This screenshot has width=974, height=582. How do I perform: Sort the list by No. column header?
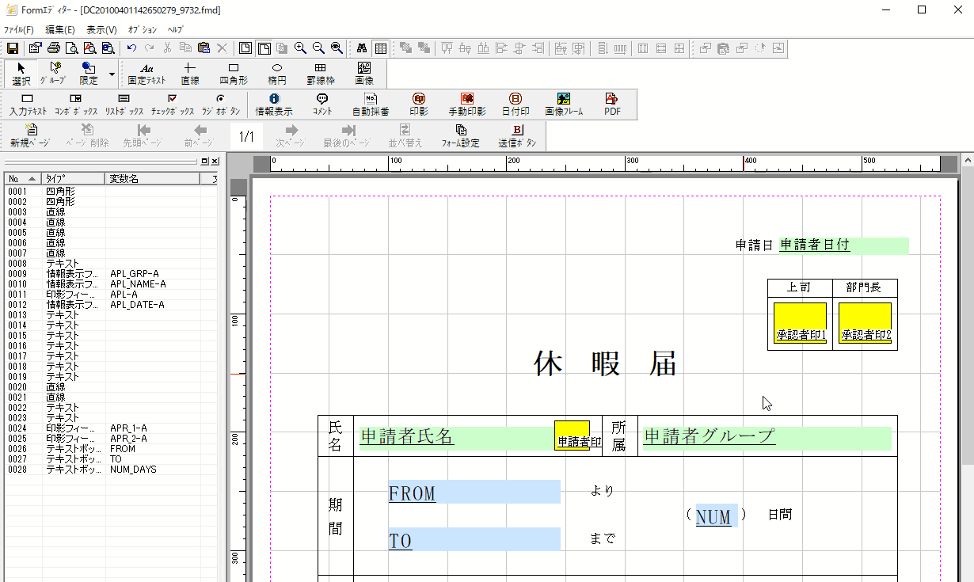(23, 178)
